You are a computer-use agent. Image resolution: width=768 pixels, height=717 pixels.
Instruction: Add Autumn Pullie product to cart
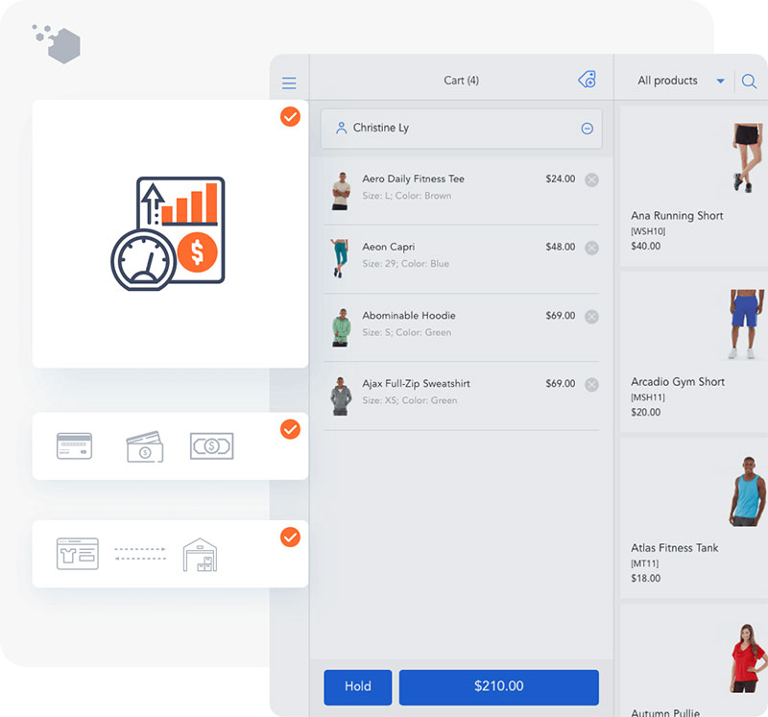coord(693,660)
